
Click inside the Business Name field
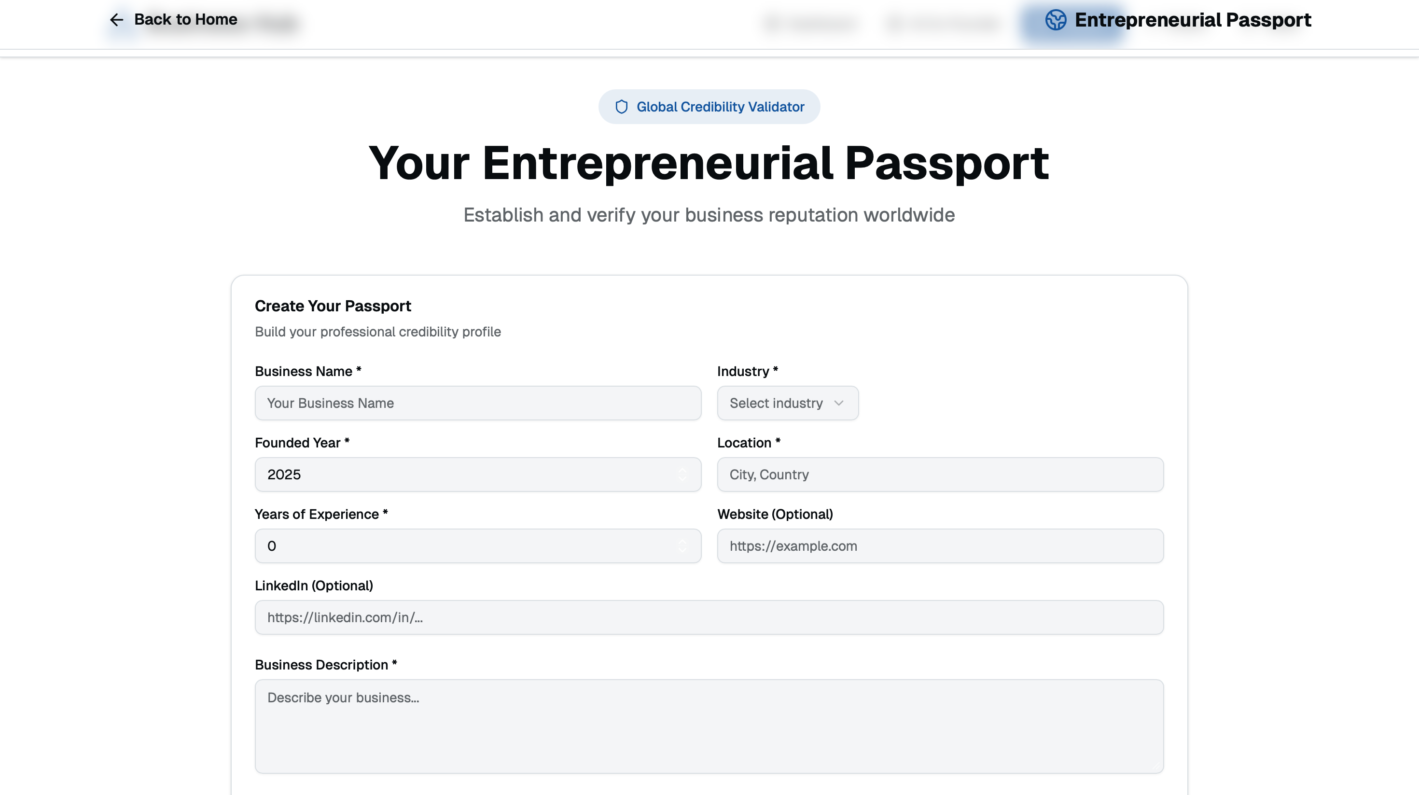coord(478,403)
